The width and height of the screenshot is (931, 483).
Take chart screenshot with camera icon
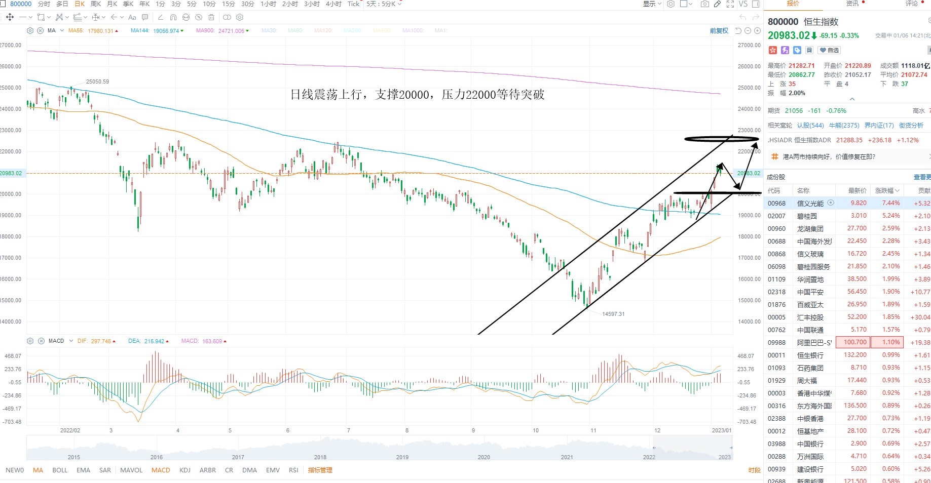click(x=704, y=4)
